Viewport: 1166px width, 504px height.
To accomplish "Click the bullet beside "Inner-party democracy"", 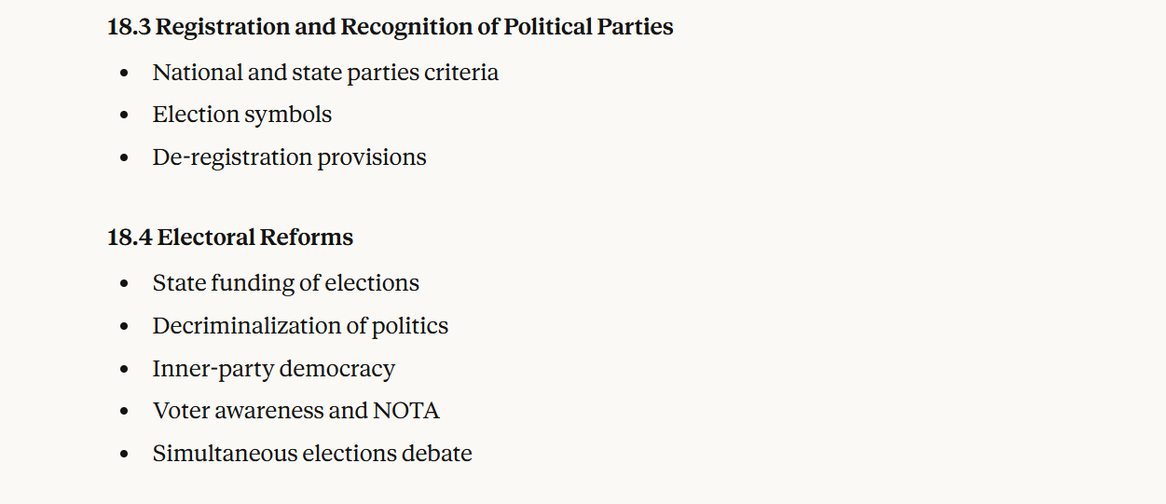I will pyautogui.click(x=125, y=370).
